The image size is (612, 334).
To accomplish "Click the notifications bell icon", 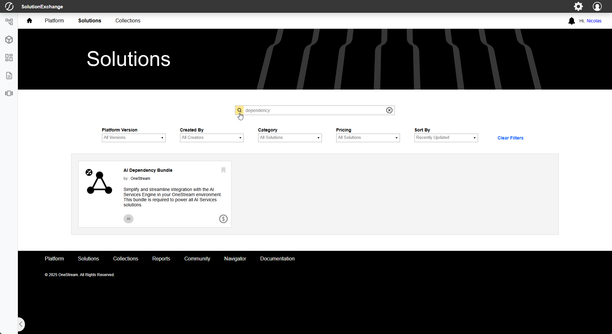I will coord(571,21).
